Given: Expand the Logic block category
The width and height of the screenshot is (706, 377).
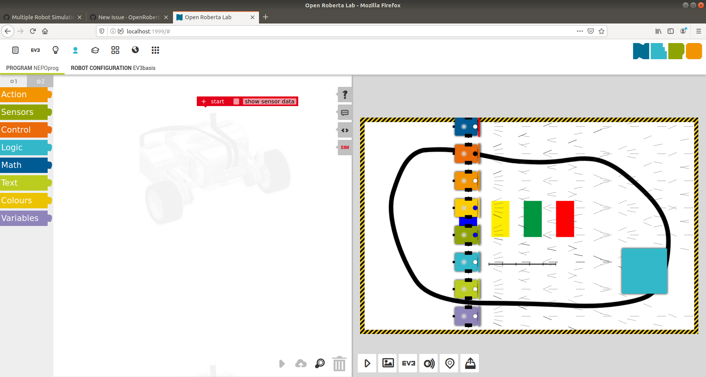Looking at the screenshot, I should tap(12, 147).
